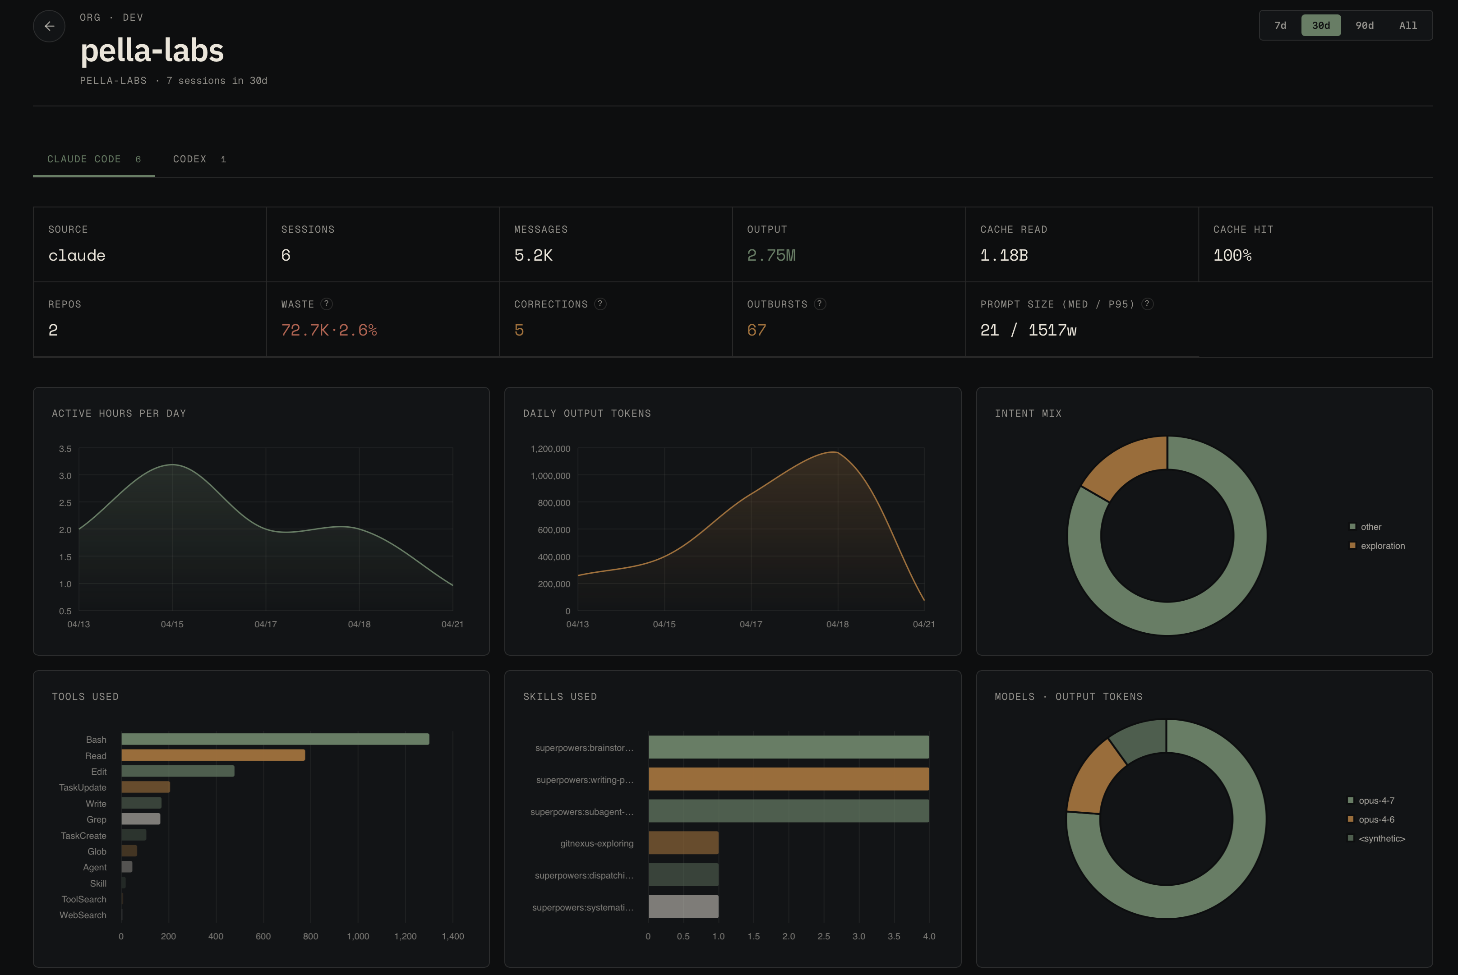Viewport: 1458px width, 975px height.
Task: Click the TaskCreate bar in Tools Used
Action: coord(134,835)
